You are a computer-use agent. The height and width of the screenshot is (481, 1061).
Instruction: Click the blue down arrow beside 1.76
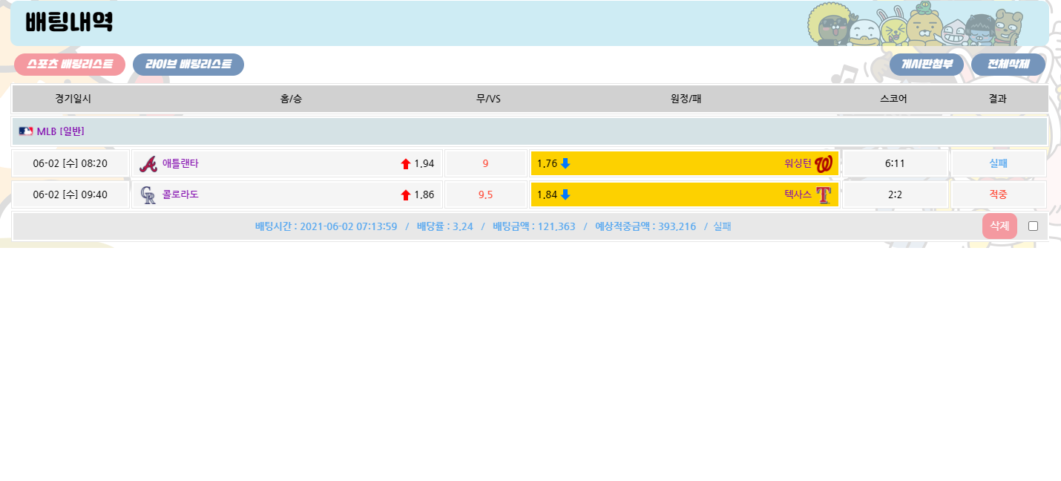pos(565,163)
